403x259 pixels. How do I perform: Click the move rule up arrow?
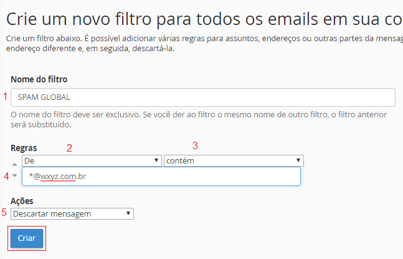16,164
